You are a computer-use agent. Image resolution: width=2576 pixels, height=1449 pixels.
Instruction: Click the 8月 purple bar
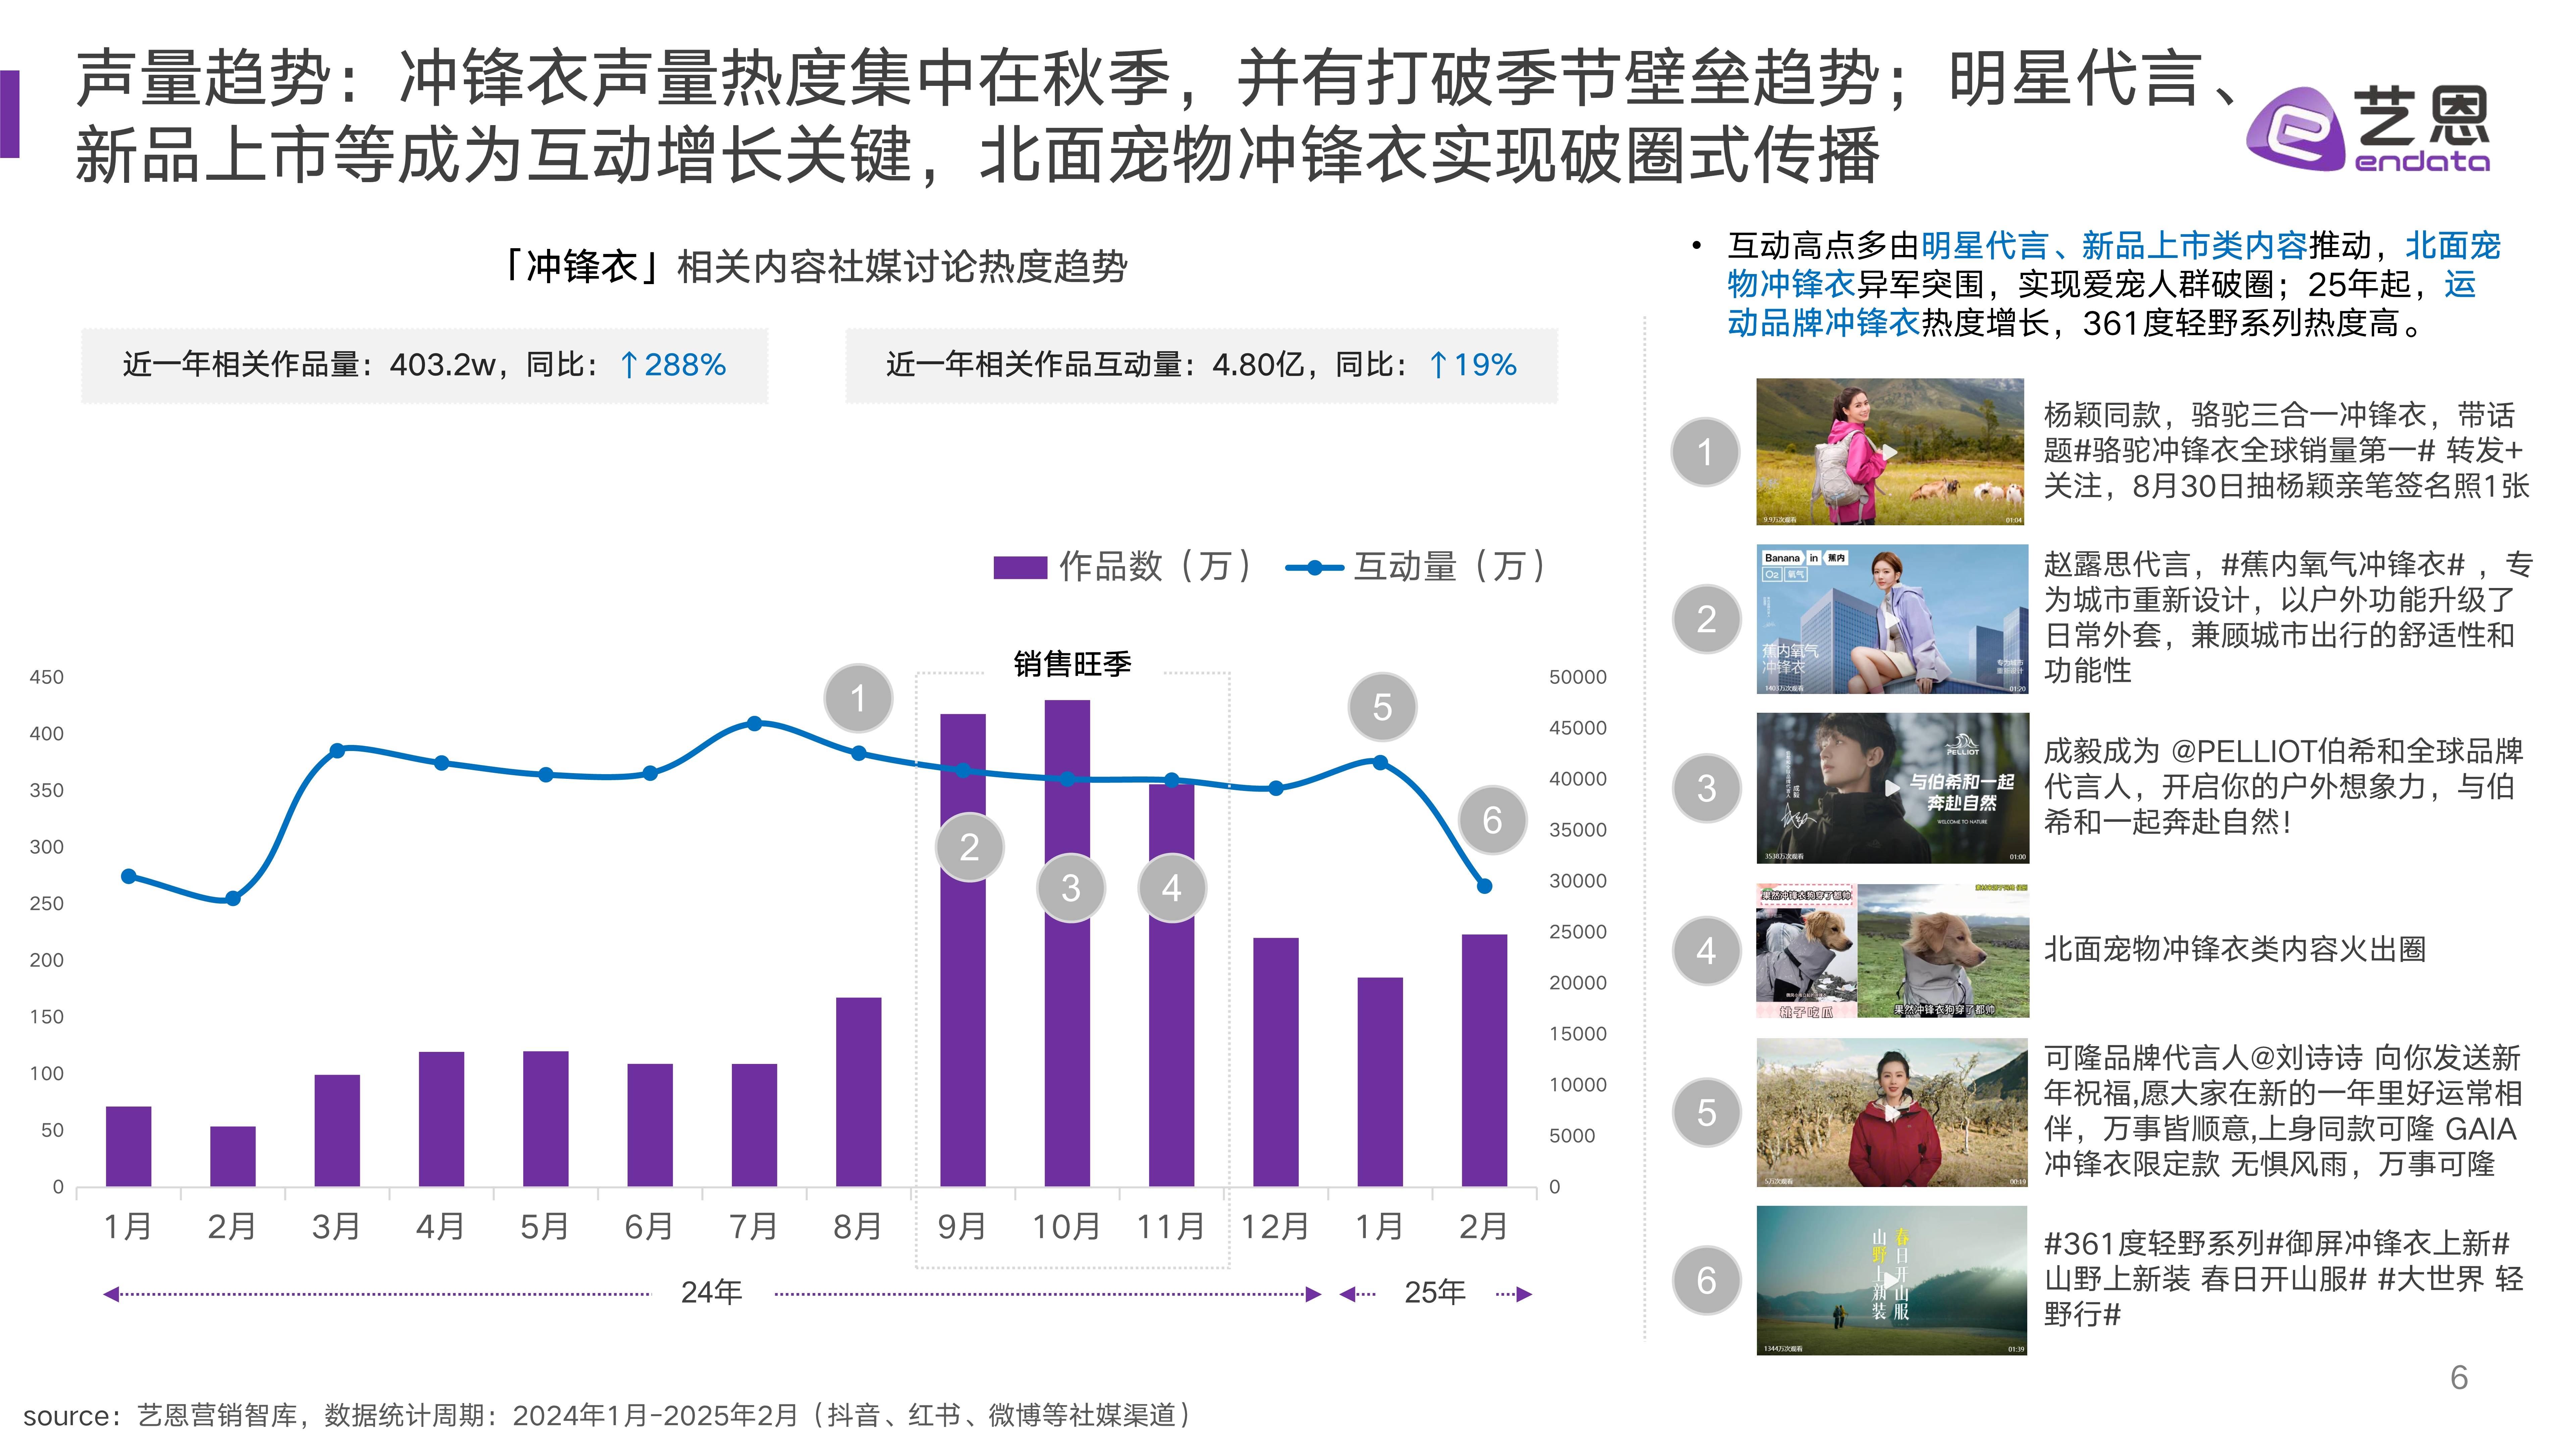click(859, 1092)
